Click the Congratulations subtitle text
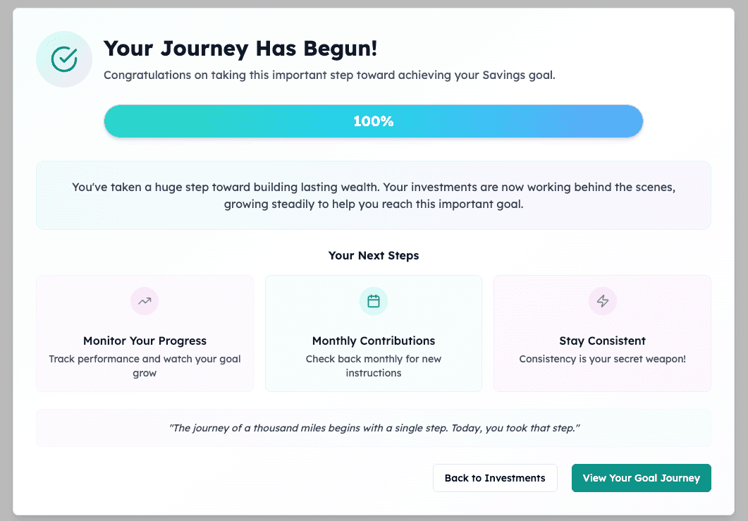 [x=329, y=75]
